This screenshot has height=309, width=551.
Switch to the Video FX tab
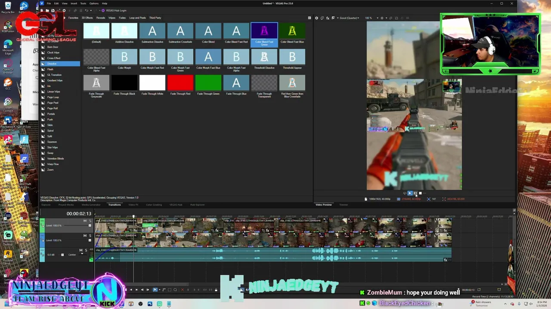(133, 205)
